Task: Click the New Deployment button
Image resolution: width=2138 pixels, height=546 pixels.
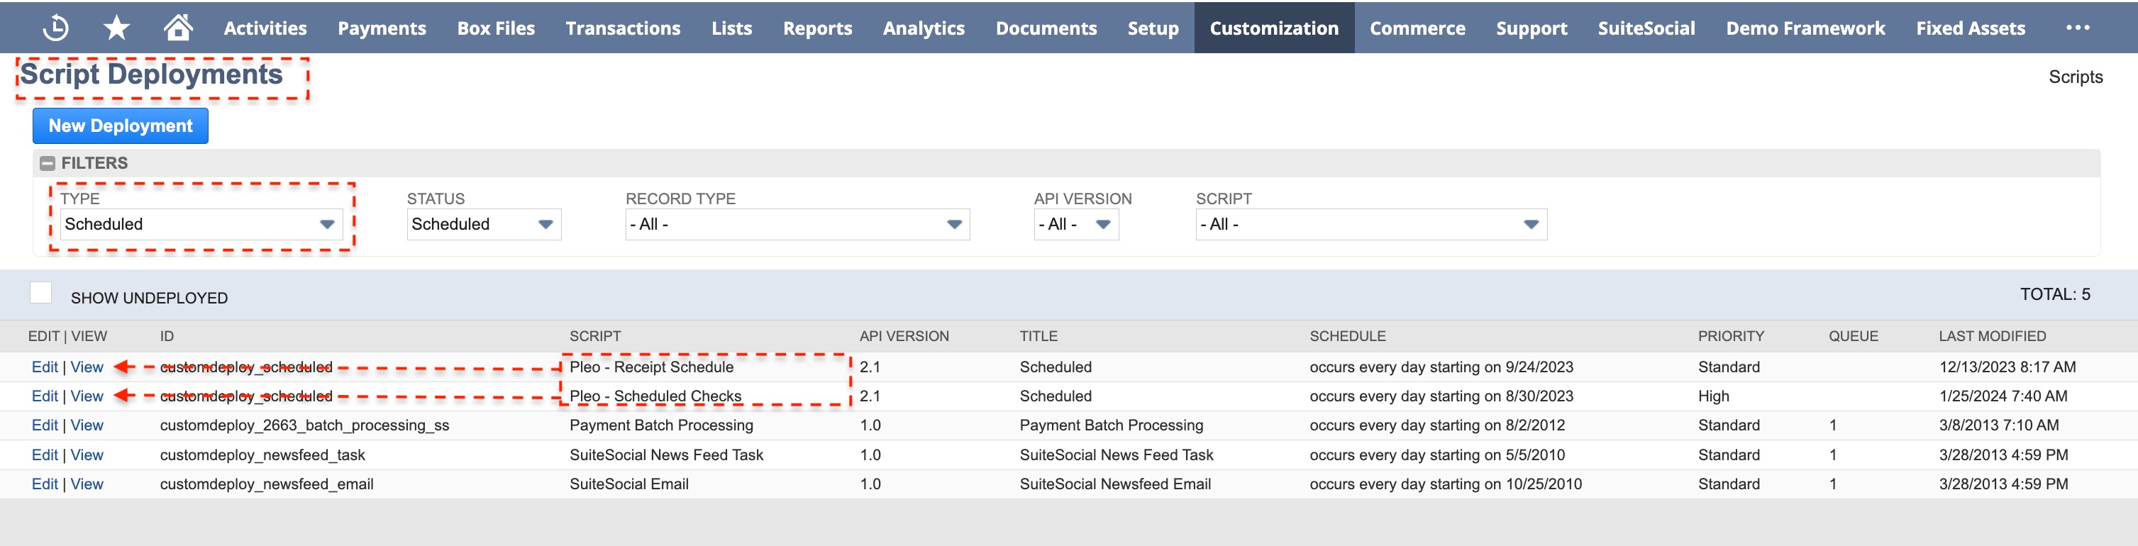Action: (x=121, y=126)
